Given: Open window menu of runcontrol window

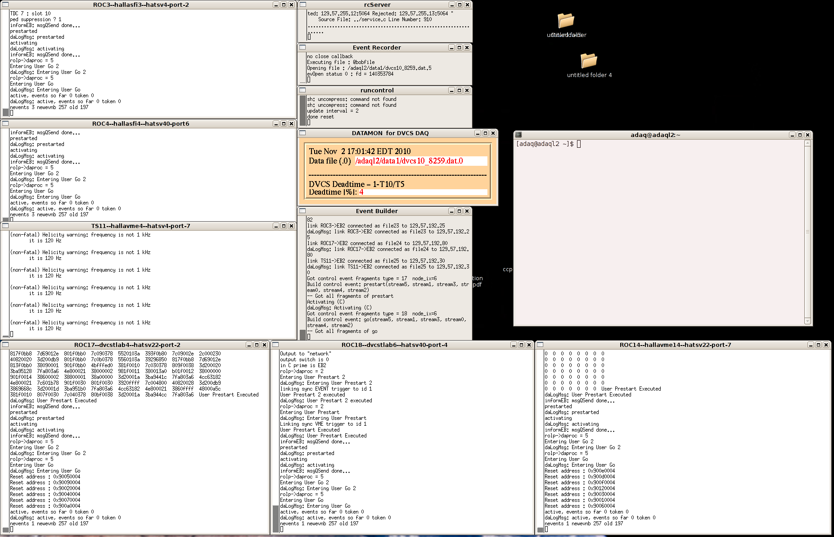Looking at the screenshot, I should click(x=303, y=90).
